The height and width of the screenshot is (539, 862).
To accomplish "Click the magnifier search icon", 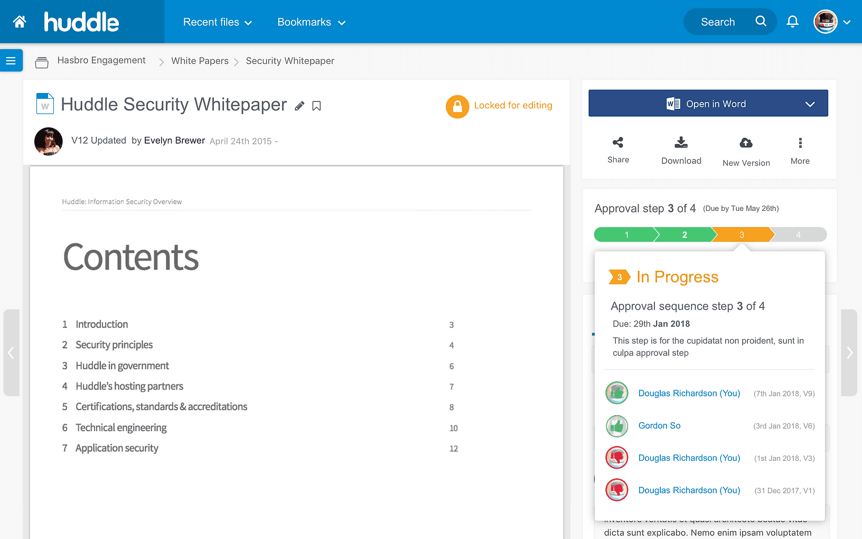I will [x=761, y=21].
